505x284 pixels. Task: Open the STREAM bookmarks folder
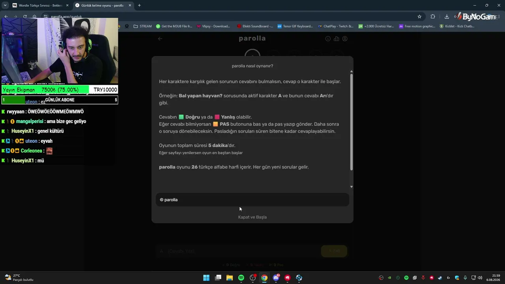pos(143,26)
